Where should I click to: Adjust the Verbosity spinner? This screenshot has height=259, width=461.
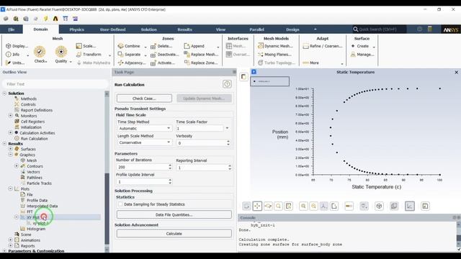(x=228, y=142)
